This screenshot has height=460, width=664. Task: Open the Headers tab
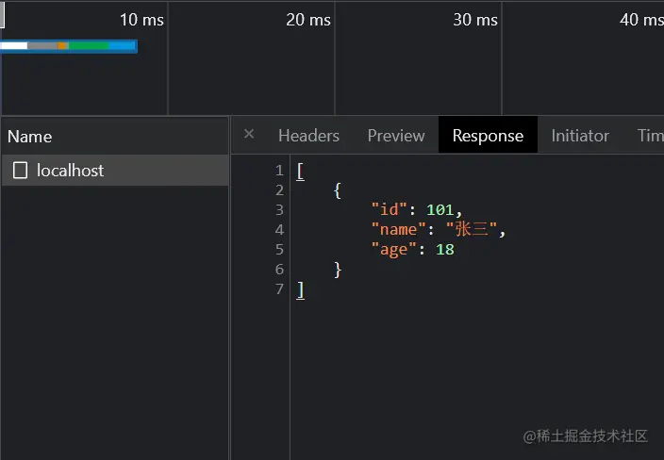308,136
